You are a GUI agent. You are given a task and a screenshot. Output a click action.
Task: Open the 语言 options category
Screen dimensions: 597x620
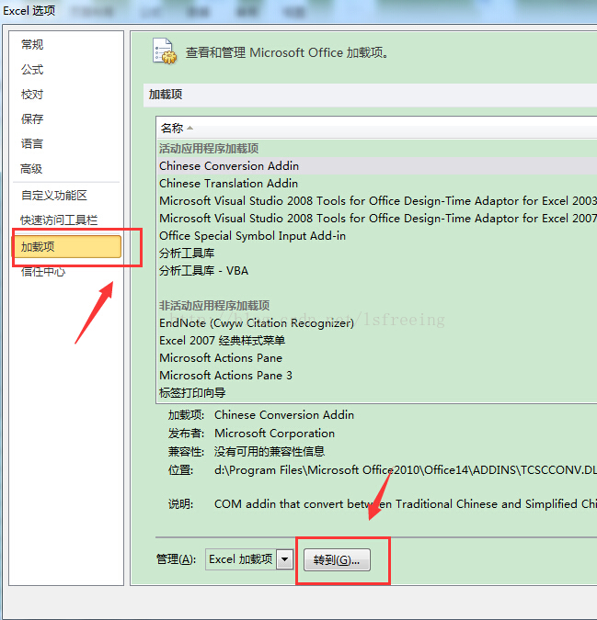coord(32,143)
